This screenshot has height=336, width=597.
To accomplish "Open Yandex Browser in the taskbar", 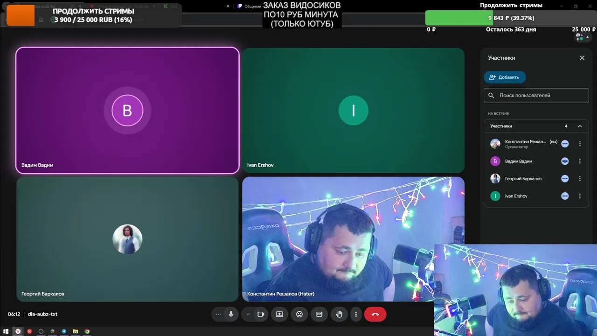I will [x=18, y=331].
